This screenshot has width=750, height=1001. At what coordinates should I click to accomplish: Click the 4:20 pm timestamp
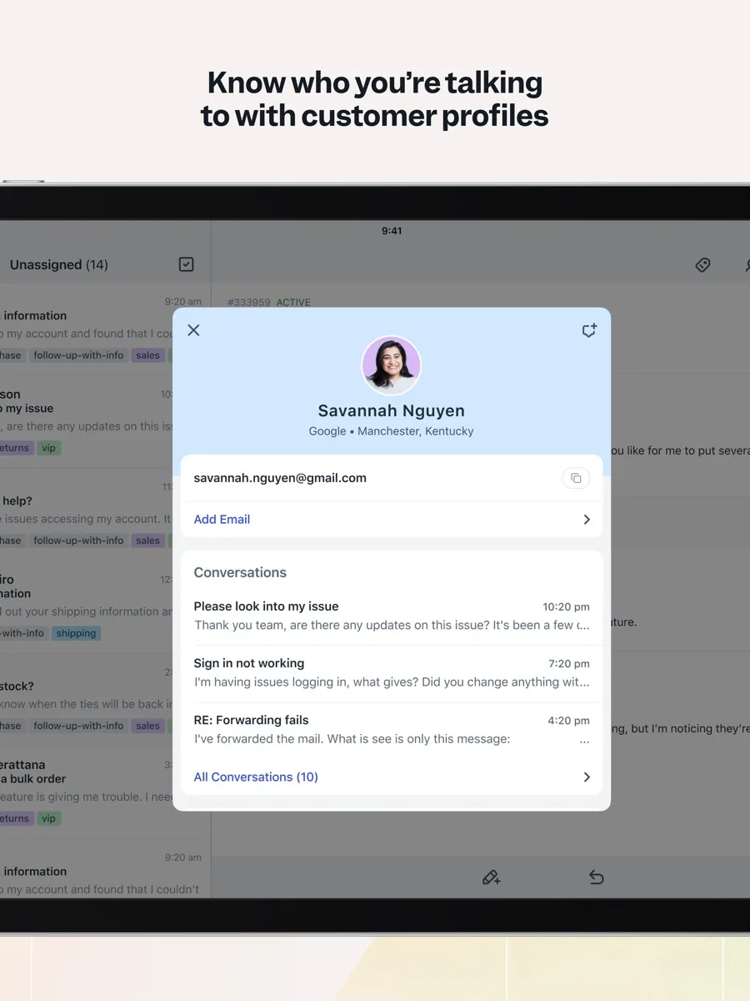click(569, 721)
